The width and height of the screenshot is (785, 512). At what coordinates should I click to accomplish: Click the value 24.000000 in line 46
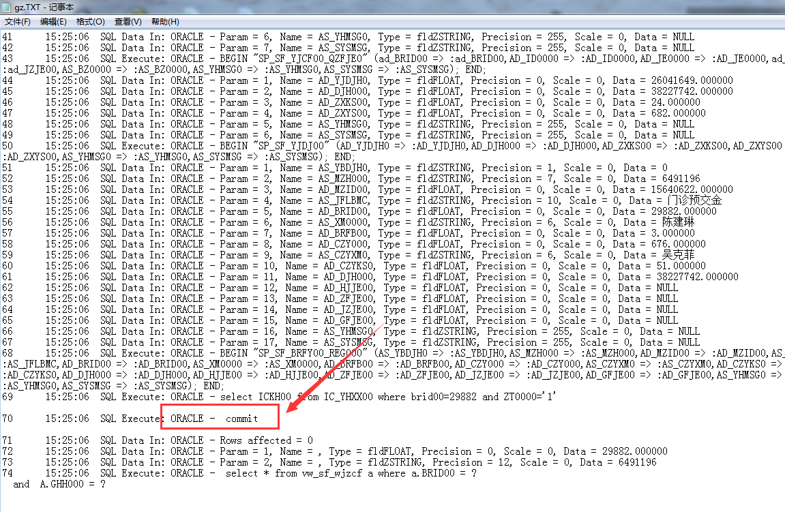(676, 102)
